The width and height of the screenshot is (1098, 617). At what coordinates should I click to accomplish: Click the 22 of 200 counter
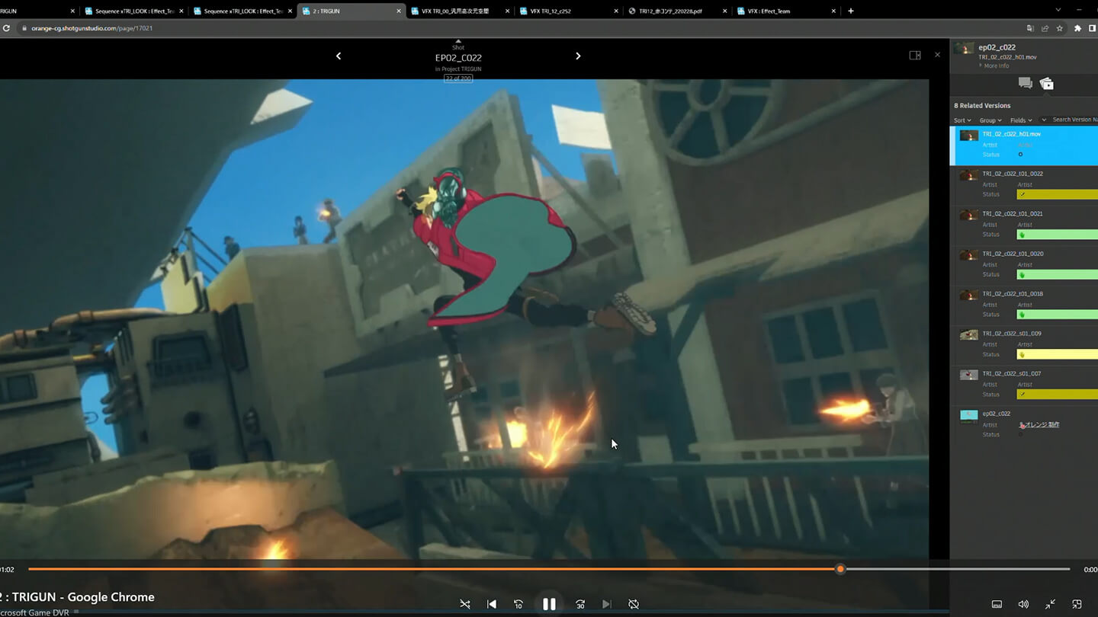pyautogui.click(x=458, y=78)
